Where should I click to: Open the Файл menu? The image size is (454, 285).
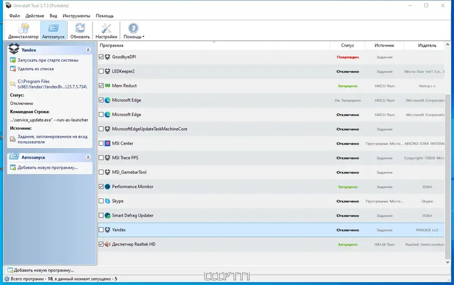click(x=15, y=16)
